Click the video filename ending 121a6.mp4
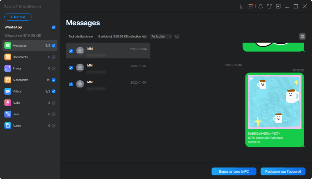 (265, 136)
